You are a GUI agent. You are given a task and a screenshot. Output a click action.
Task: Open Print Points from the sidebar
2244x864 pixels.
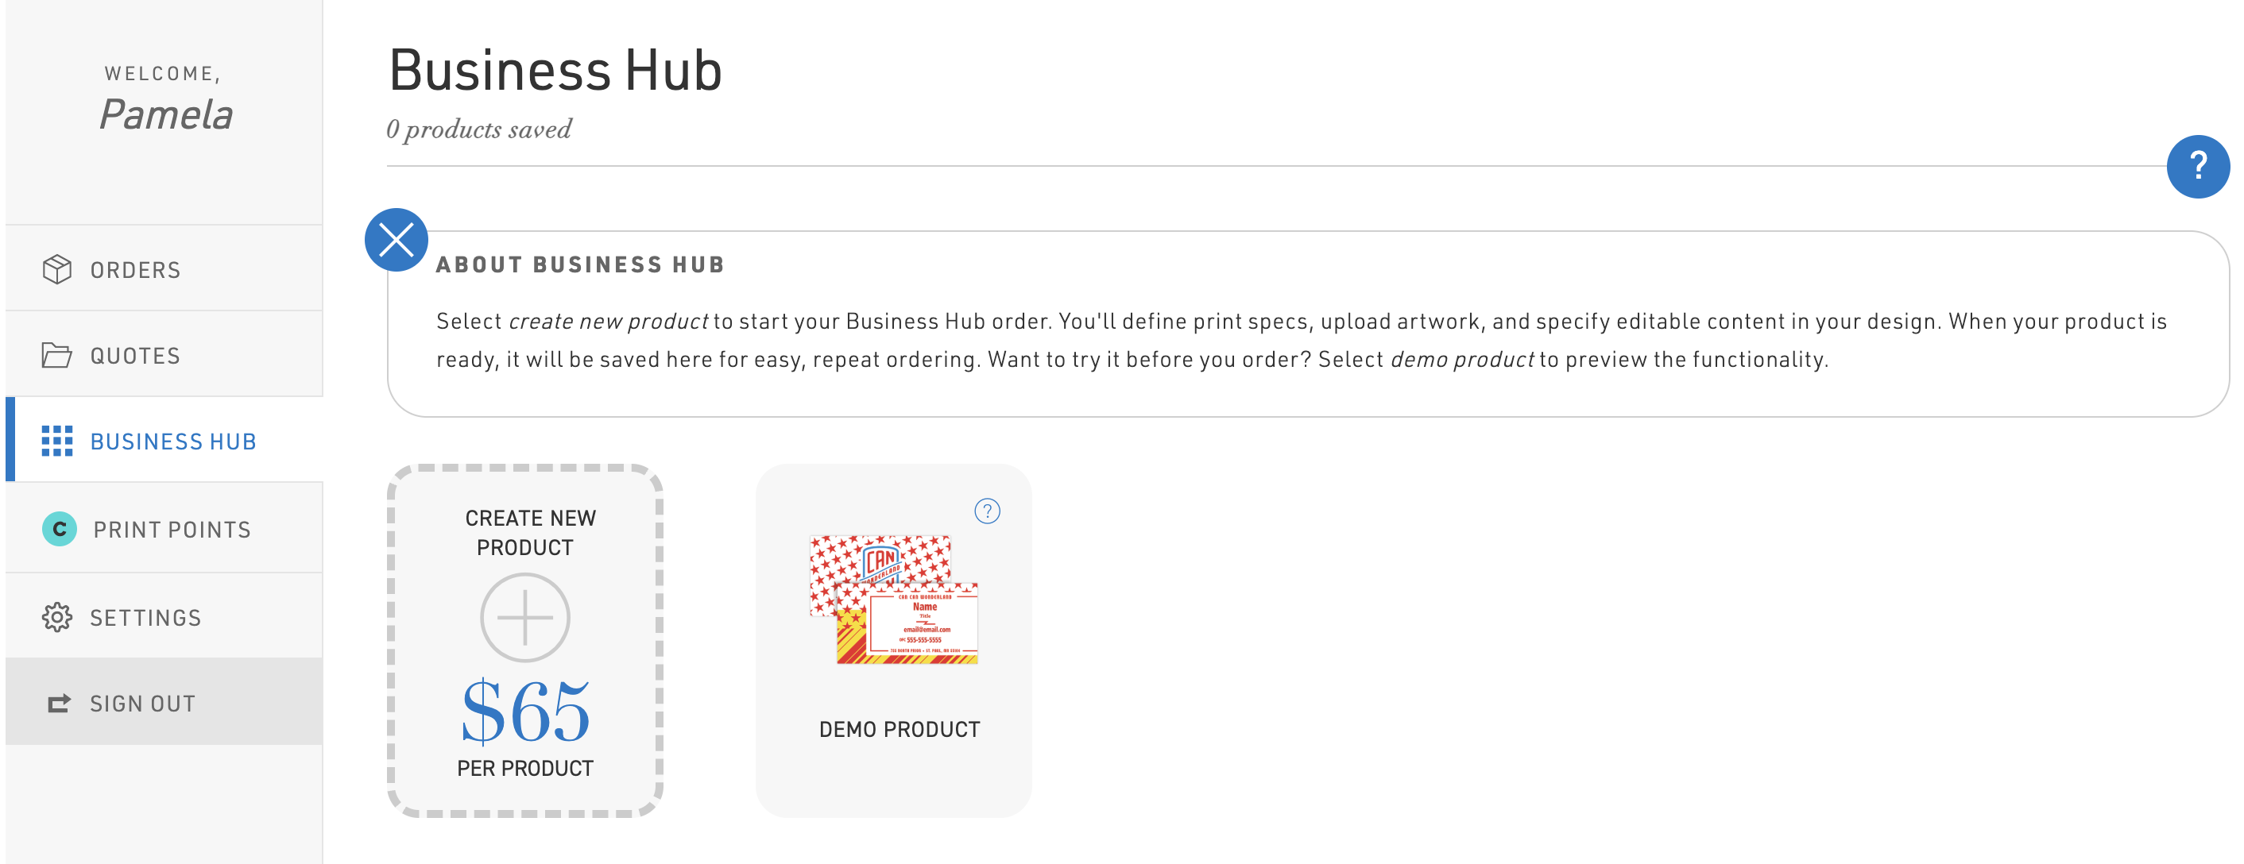tap(172, 528)
